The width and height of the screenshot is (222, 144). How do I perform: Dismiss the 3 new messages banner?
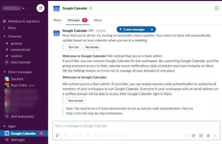click(x=152, y=29)
